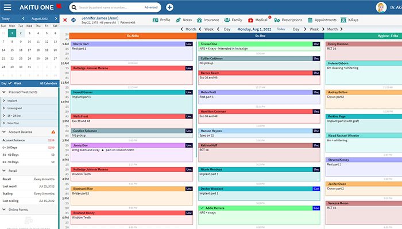Viewport: 402px width, 229px height.
Task: Toggle Unc status on Teresa Cline appointment
Action: click(x=316, y=44)
